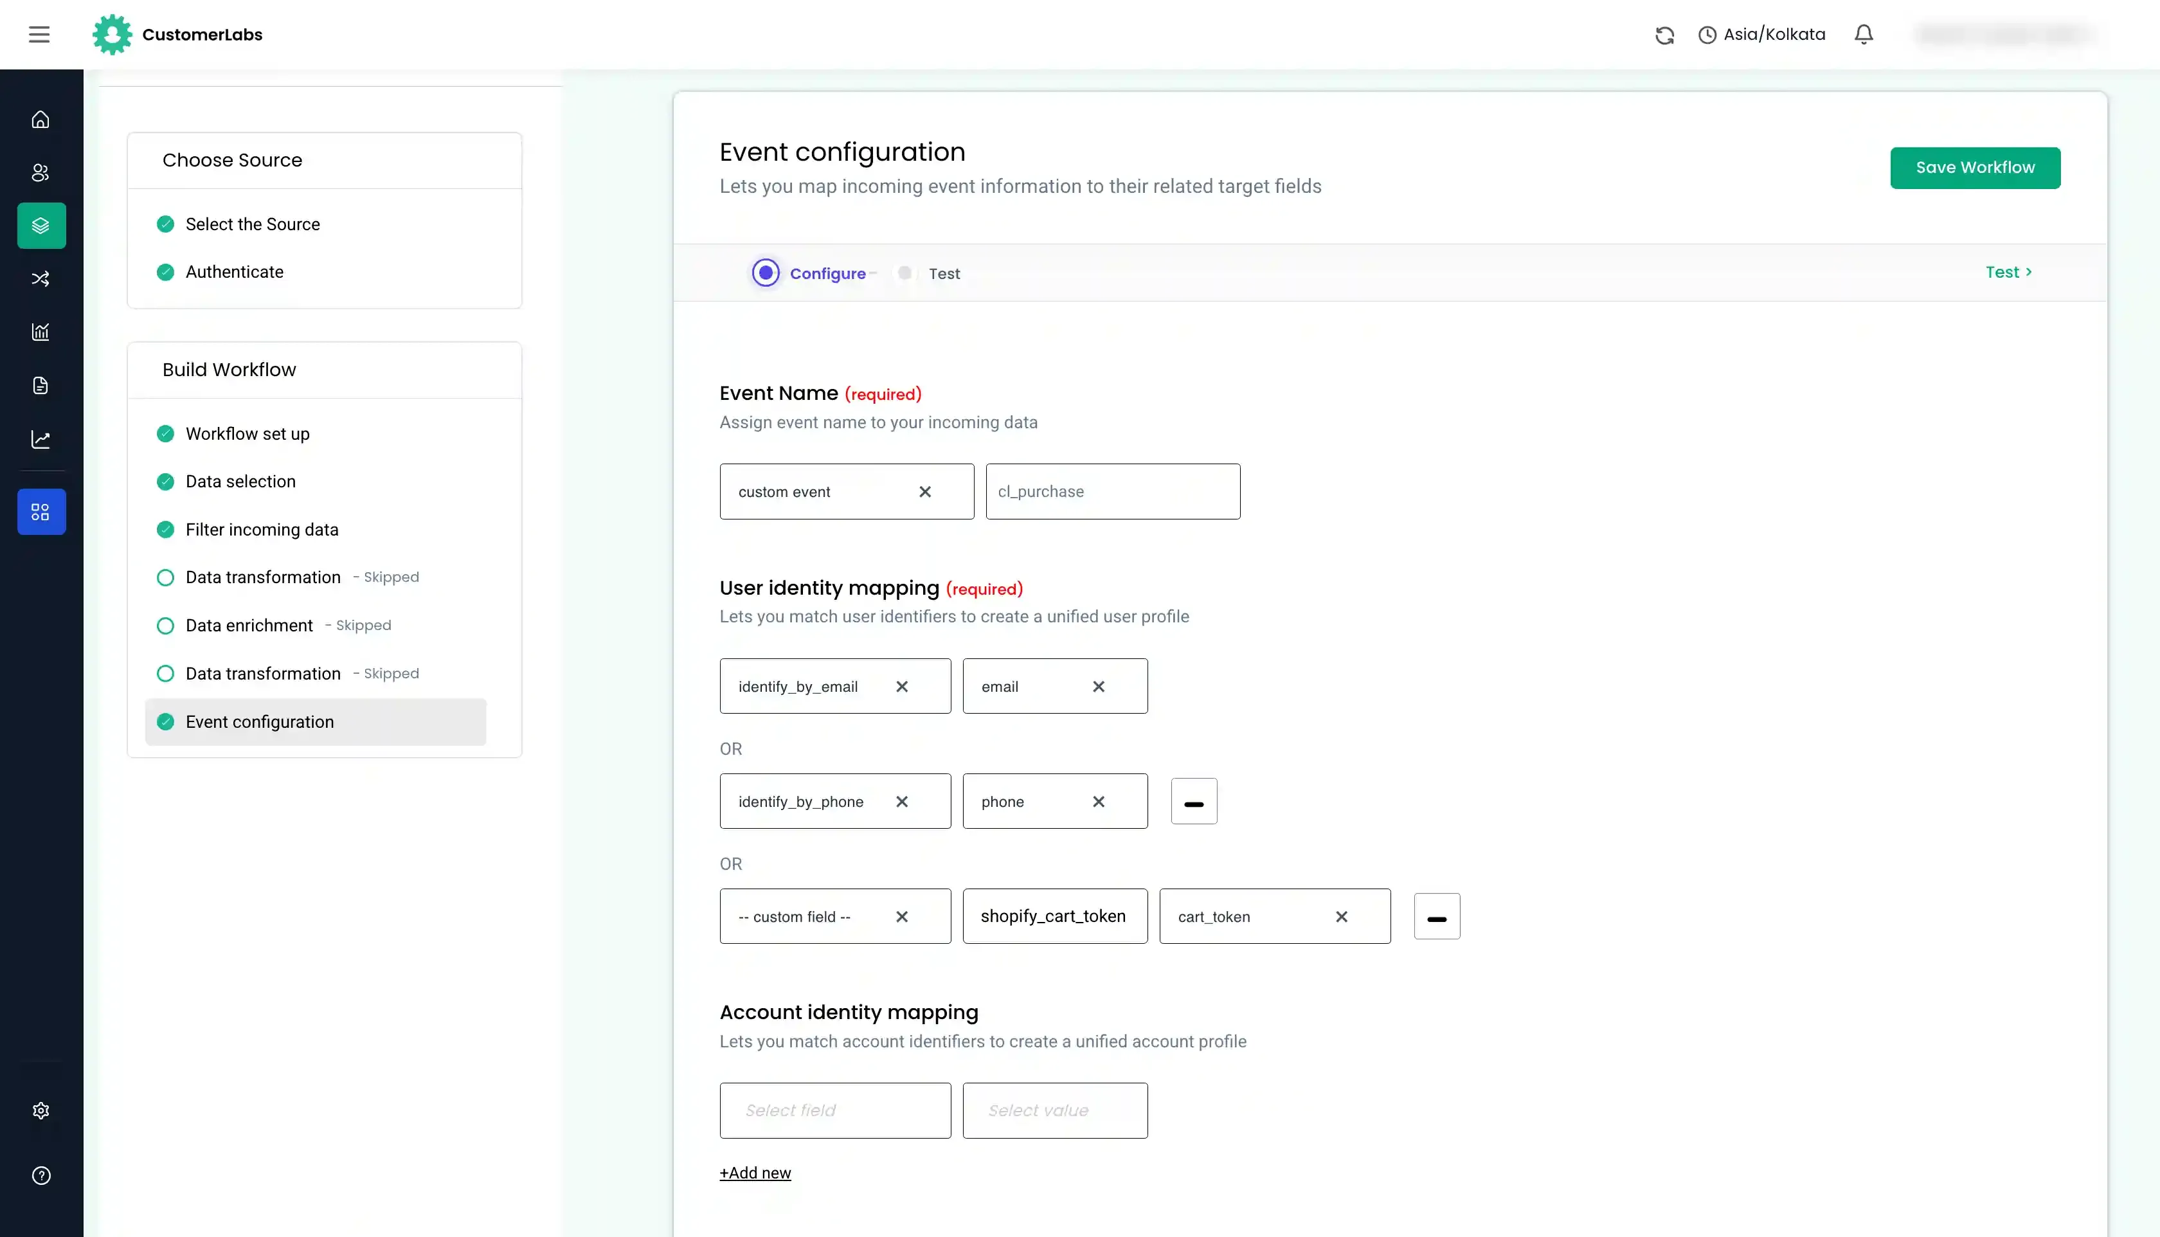Open the Filter incoming data step
This screenshot has width=2160, height=1237.
coord(262,530)
